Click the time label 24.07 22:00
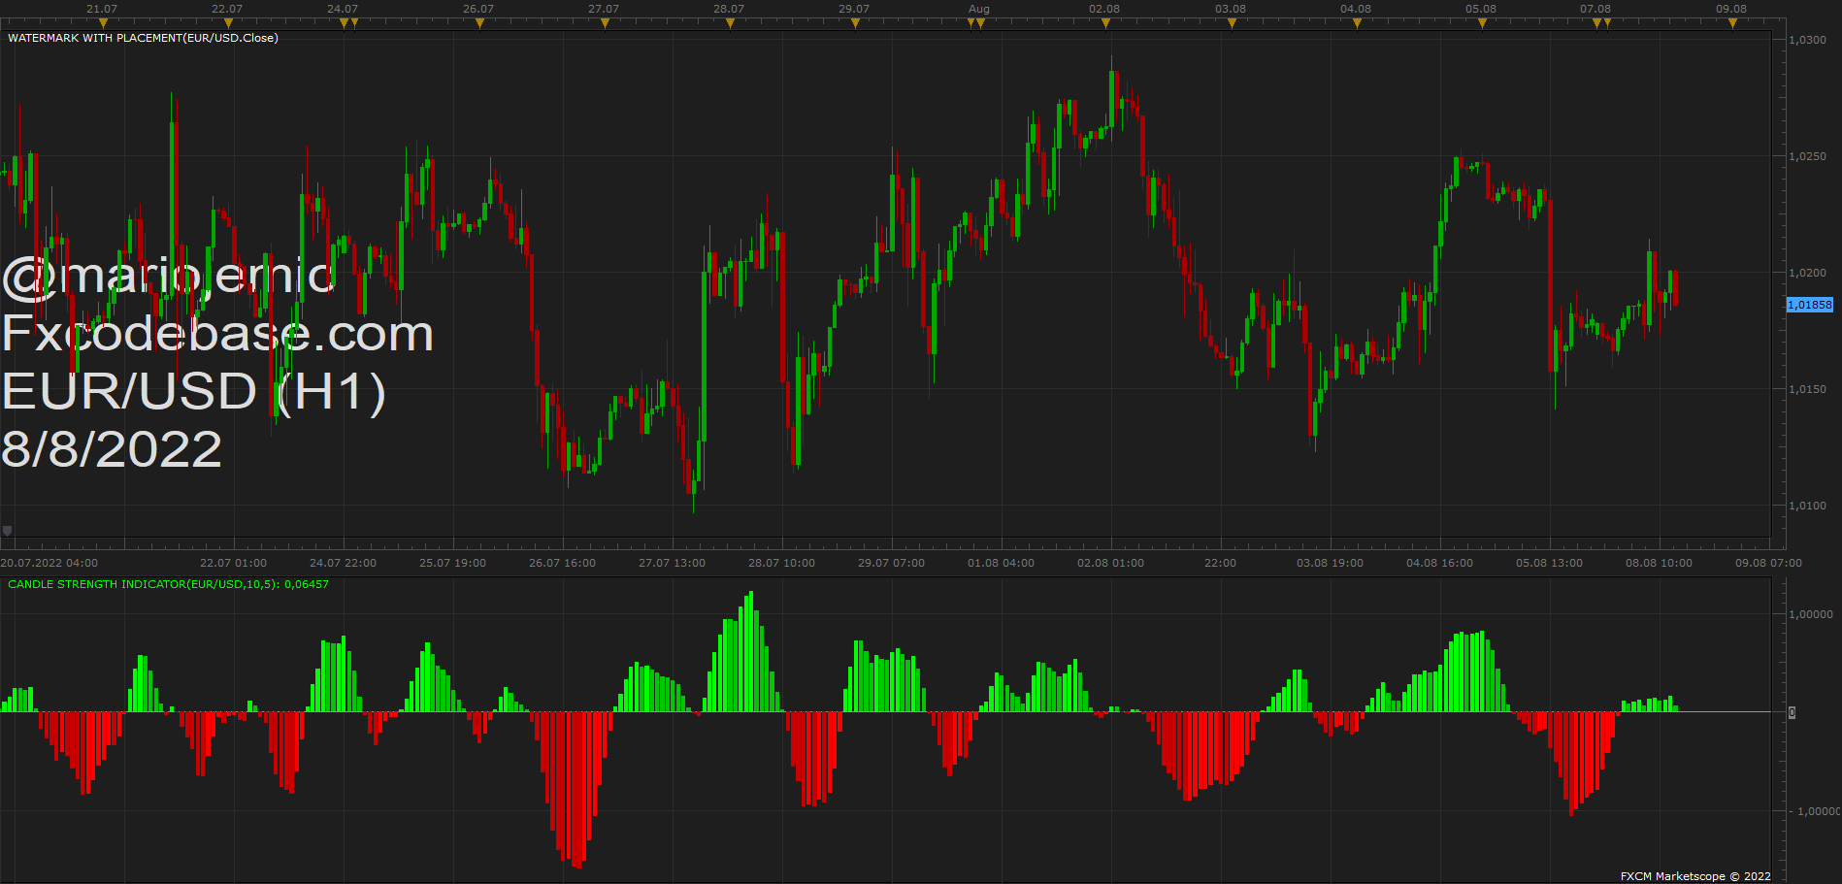The image size is (1842, 884). pyautogui.click(x=344, y=563)
